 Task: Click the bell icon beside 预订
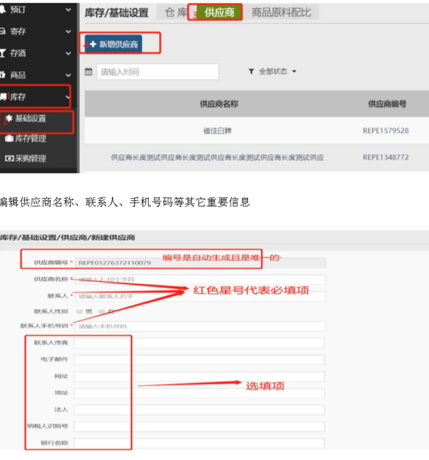2,9
